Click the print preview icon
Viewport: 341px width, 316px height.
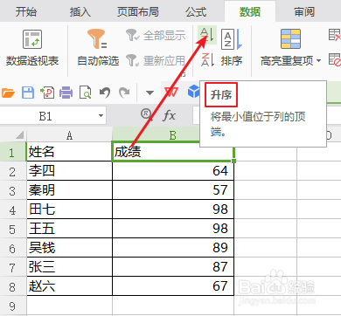86,93
